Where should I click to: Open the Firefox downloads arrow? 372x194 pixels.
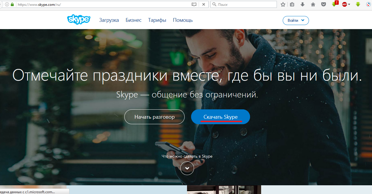click(303, 4)
